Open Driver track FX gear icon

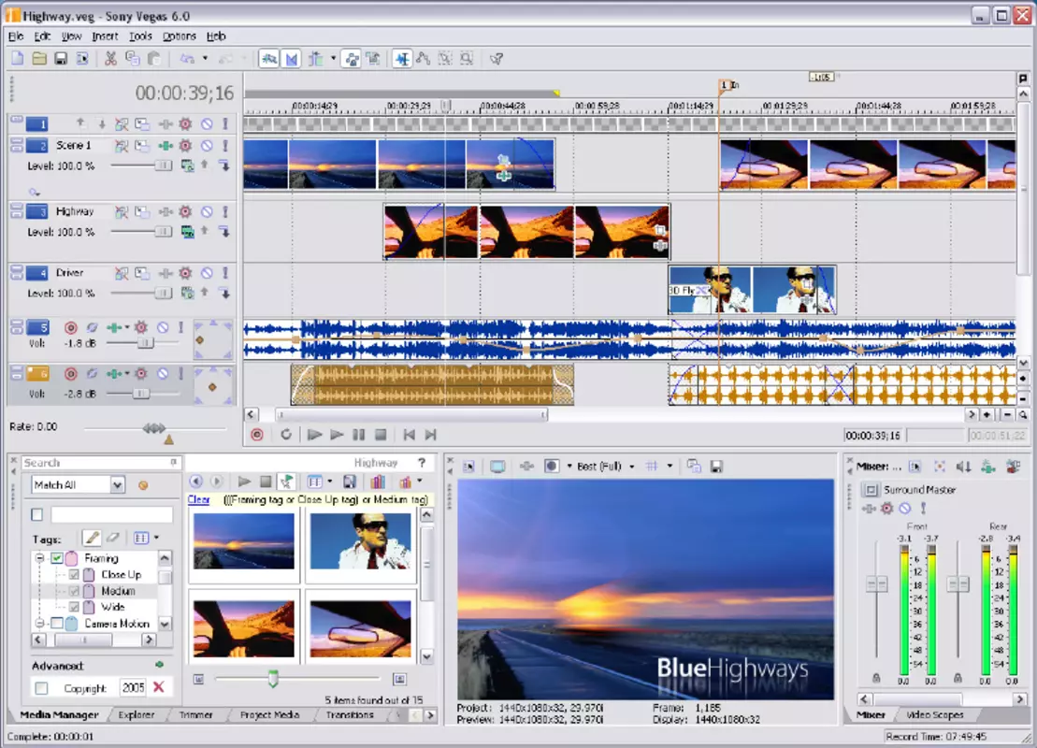(185, 272)
